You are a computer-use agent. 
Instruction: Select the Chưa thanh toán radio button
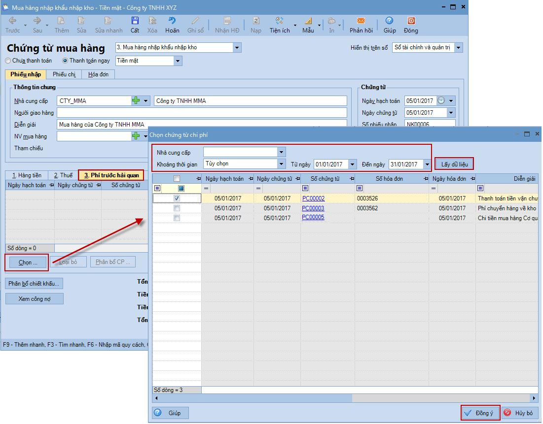point(8,61)
